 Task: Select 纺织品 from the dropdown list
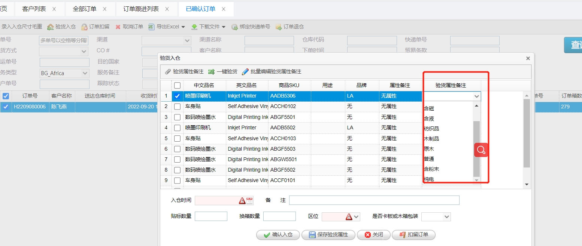coord(431,129)
